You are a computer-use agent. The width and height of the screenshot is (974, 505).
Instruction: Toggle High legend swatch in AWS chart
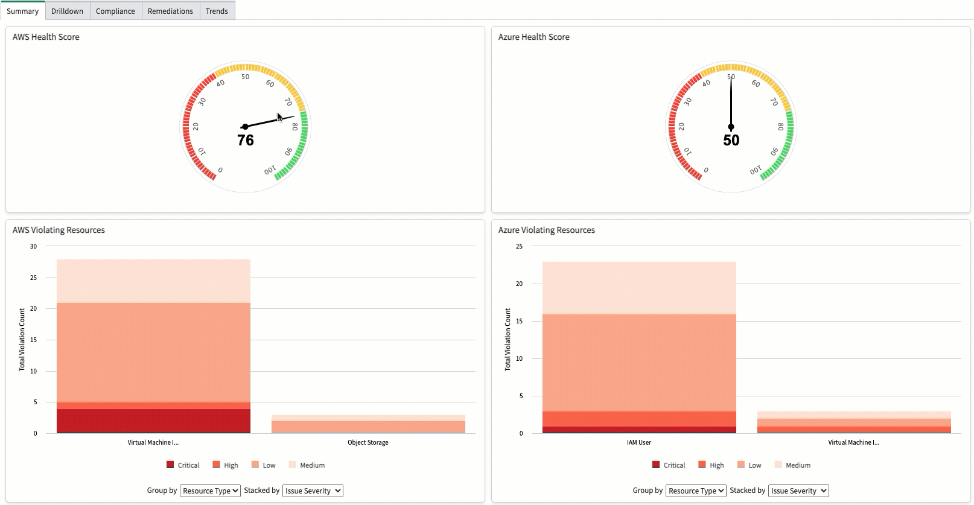pyautogui.click(x=216, y=465)
